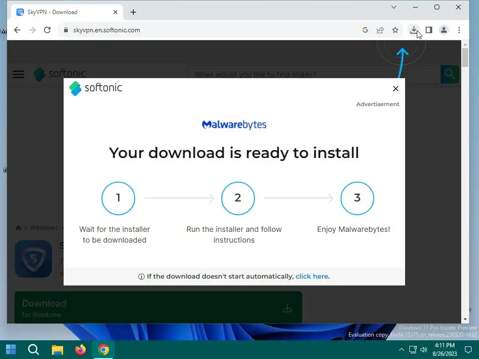Click the scrollbar down arrow
Screen dimensions: 479x359
[x=465, y=319]
